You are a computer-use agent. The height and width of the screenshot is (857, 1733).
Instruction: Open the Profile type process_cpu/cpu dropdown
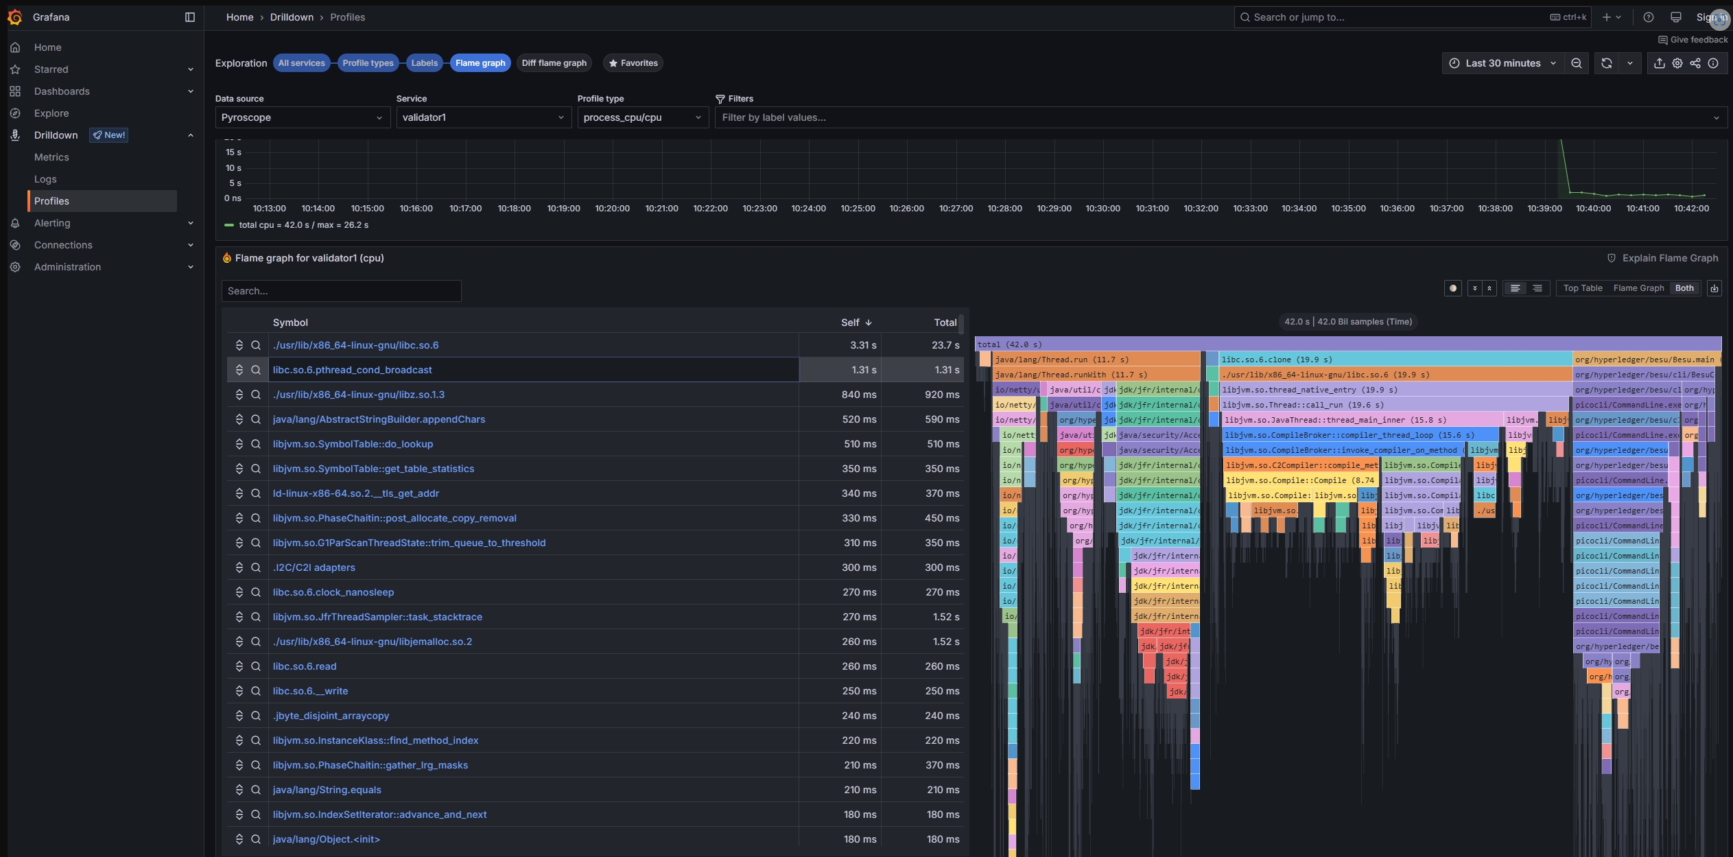pos(643,117)
